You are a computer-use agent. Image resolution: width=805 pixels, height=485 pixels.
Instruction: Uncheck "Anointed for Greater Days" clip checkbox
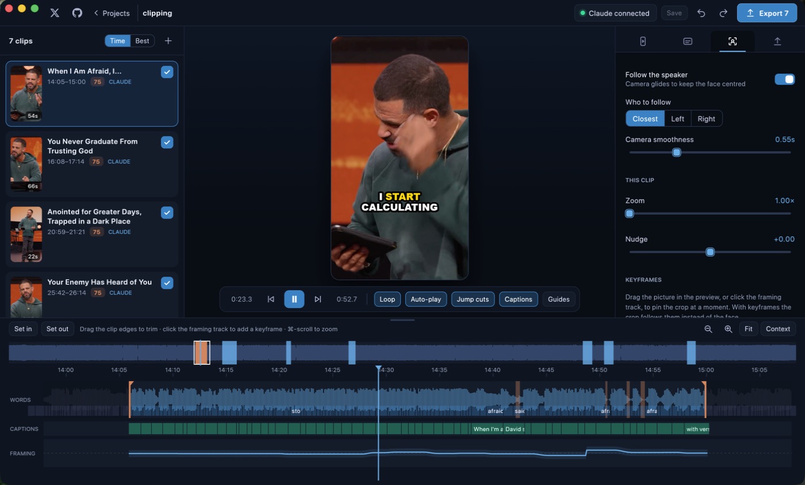point(167,213)
